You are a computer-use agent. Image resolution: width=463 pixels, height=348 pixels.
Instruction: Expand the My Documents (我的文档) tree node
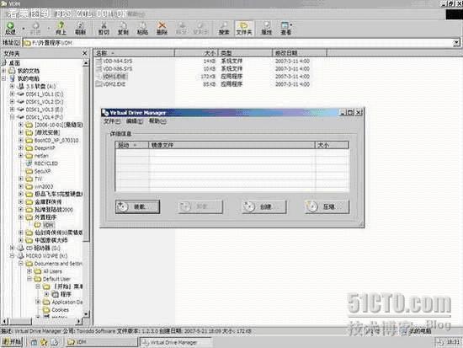tap(4, 71)
